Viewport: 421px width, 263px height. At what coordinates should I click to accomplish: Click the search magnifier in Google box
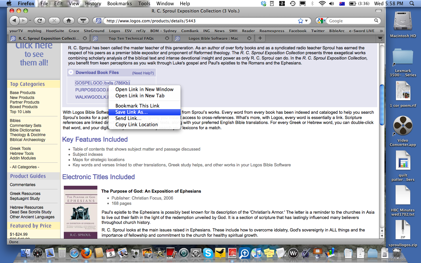(x=376, y=21)
